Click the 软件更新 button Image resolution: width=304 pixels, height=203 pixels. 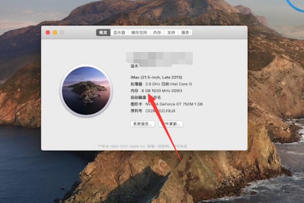click(x=171, y=124)
